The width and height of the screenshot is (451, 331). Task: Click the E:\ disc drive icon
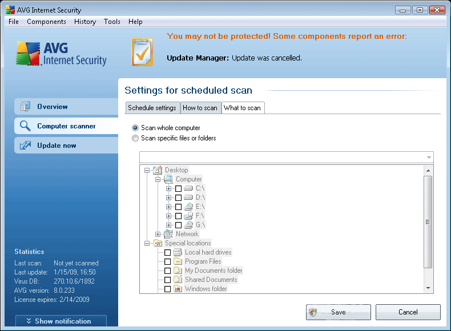188,207
